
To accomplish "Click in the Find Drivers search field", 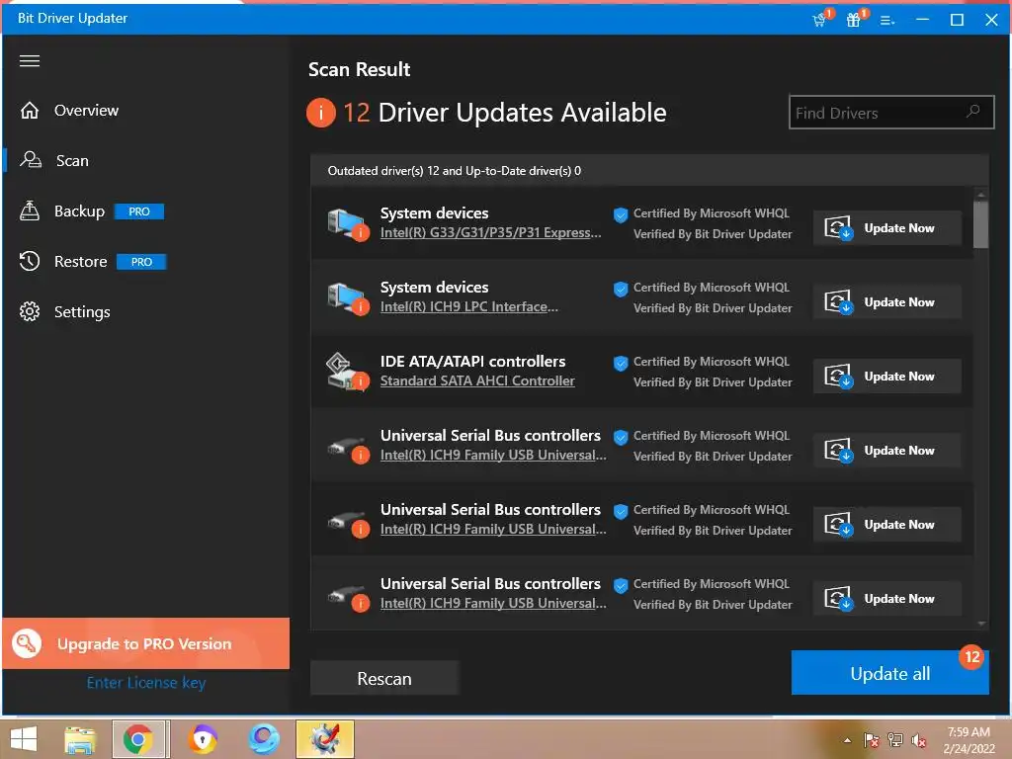I will tap(891, 113).
